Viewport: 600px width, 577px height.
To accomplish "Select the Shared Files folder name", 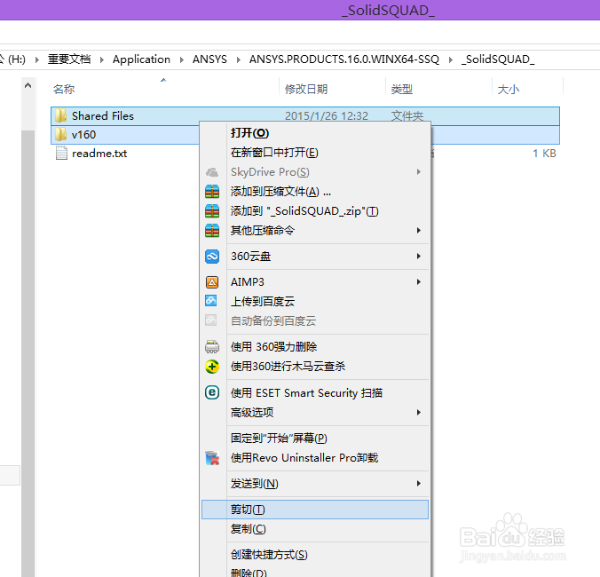I will (x=103, y=115).
